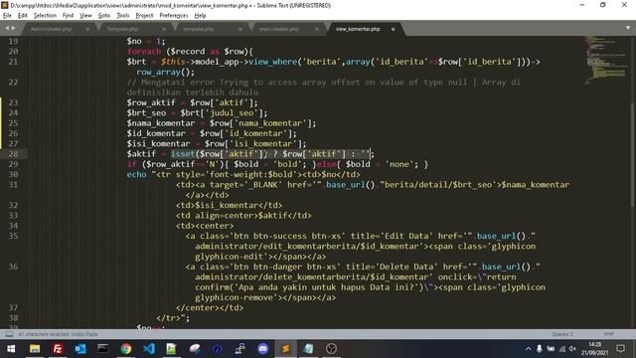This screenshot has width=636, height=358.
Task: Open Outlook from the taskbar
Action: tap(80, 349)
